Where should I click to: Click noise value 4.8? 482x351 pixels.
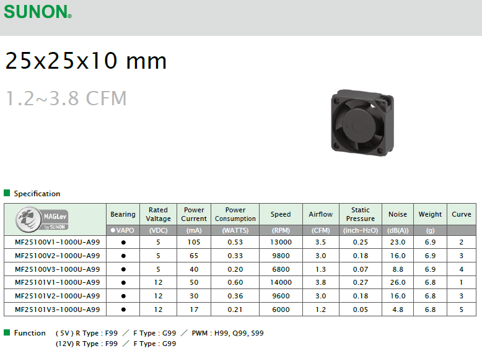point(398,310)
